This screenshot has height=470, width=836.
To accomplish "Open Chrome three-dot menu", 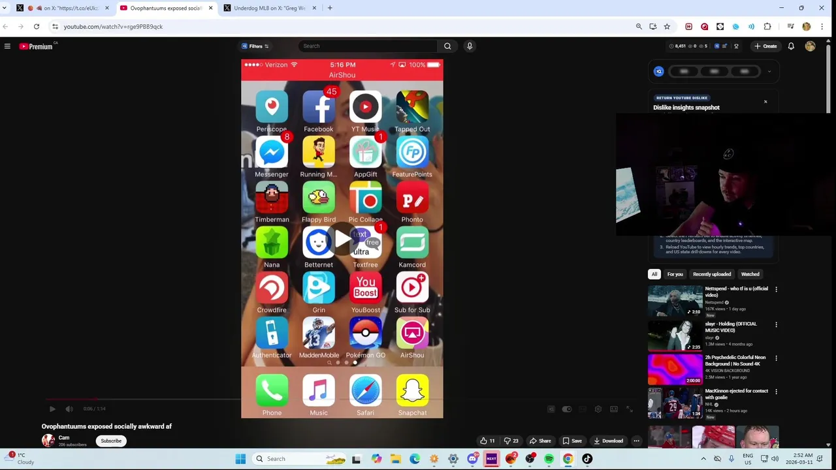I will (822, 27).
